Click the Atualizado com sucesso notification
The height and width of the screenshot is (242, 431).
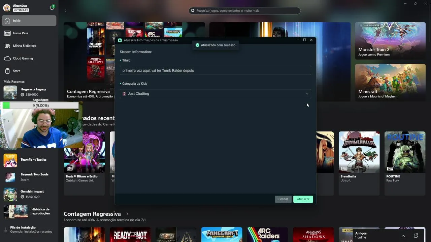pos(215,45)
